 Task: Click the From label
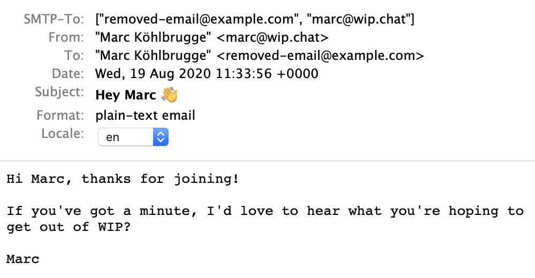tap(66, 37)
